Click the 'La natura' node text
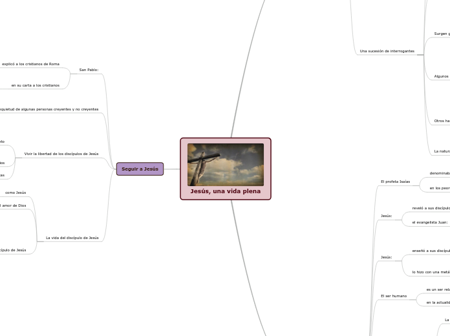Image resolution: width=450 pixels, height=336 pixels. click(x=442, y=151)
